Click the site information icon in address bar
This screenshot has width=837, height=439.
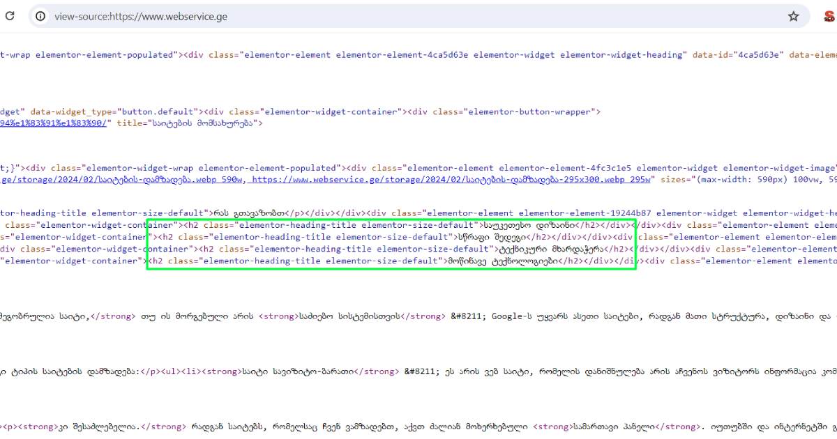[41, 16]
